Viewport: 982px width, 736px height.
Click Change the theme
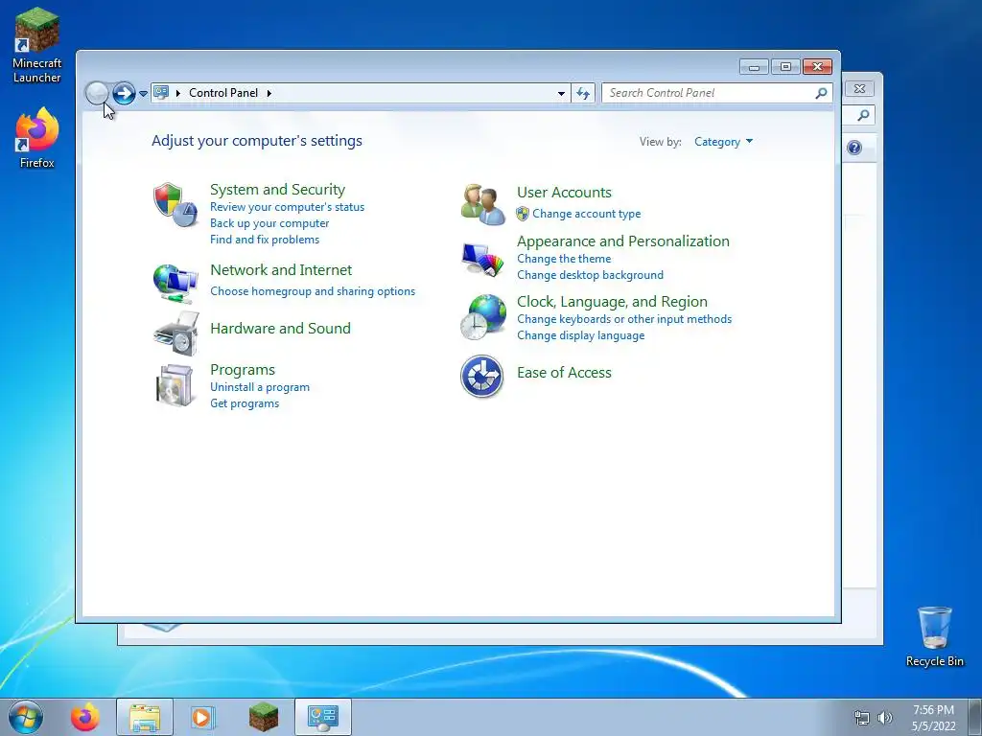pyautogui.click(x=564, y=259)
